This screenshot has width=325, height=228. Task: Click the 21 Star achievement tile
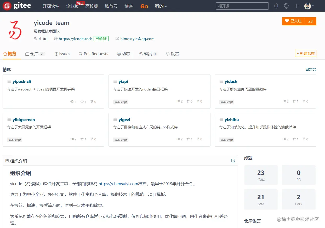coord(261,199)
